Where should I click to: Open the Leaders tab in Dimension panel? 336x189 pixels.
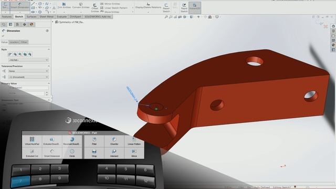tap(14, 42)
